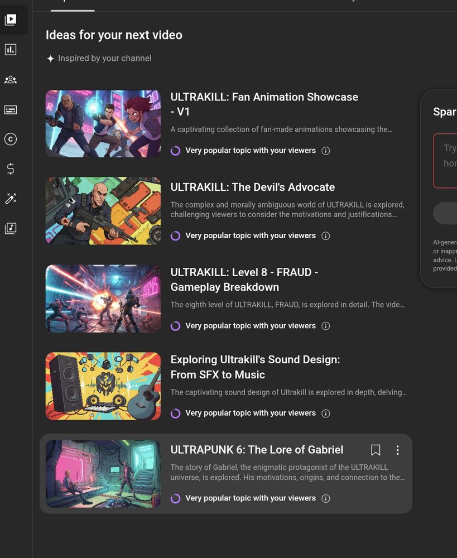Open the Subtitles sidebar icon
The width and height of the screenshot is (457, 558).
[11, 109]
